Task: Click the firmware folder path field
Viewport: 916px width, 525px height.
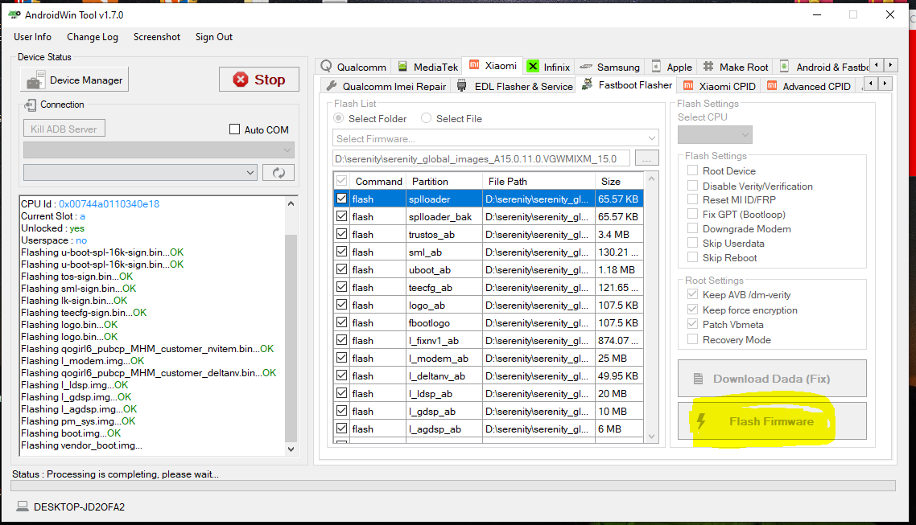Action: (x=481, y=158)
